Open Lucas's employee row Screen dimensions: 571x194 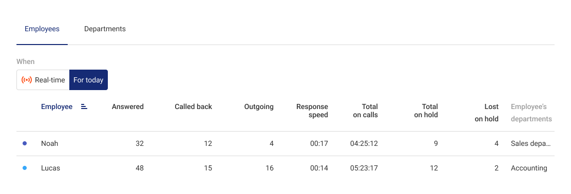(x=285, y=168)
